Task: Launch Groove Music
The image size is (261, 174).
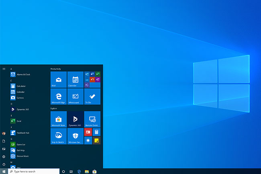Action: (x=20, y=156)
